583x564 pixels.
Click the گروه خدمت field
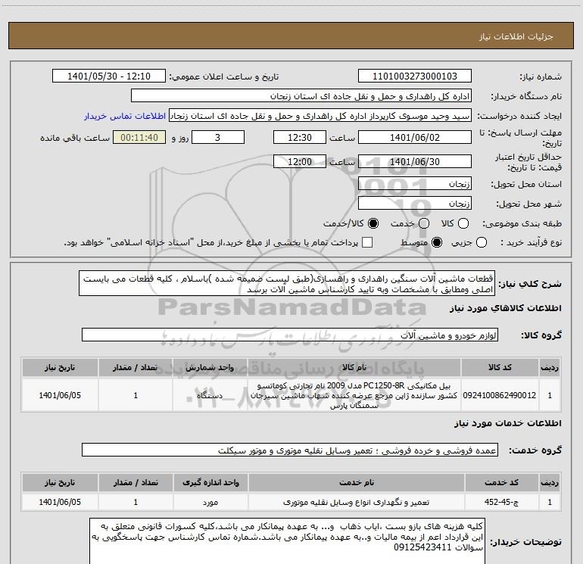290,450
